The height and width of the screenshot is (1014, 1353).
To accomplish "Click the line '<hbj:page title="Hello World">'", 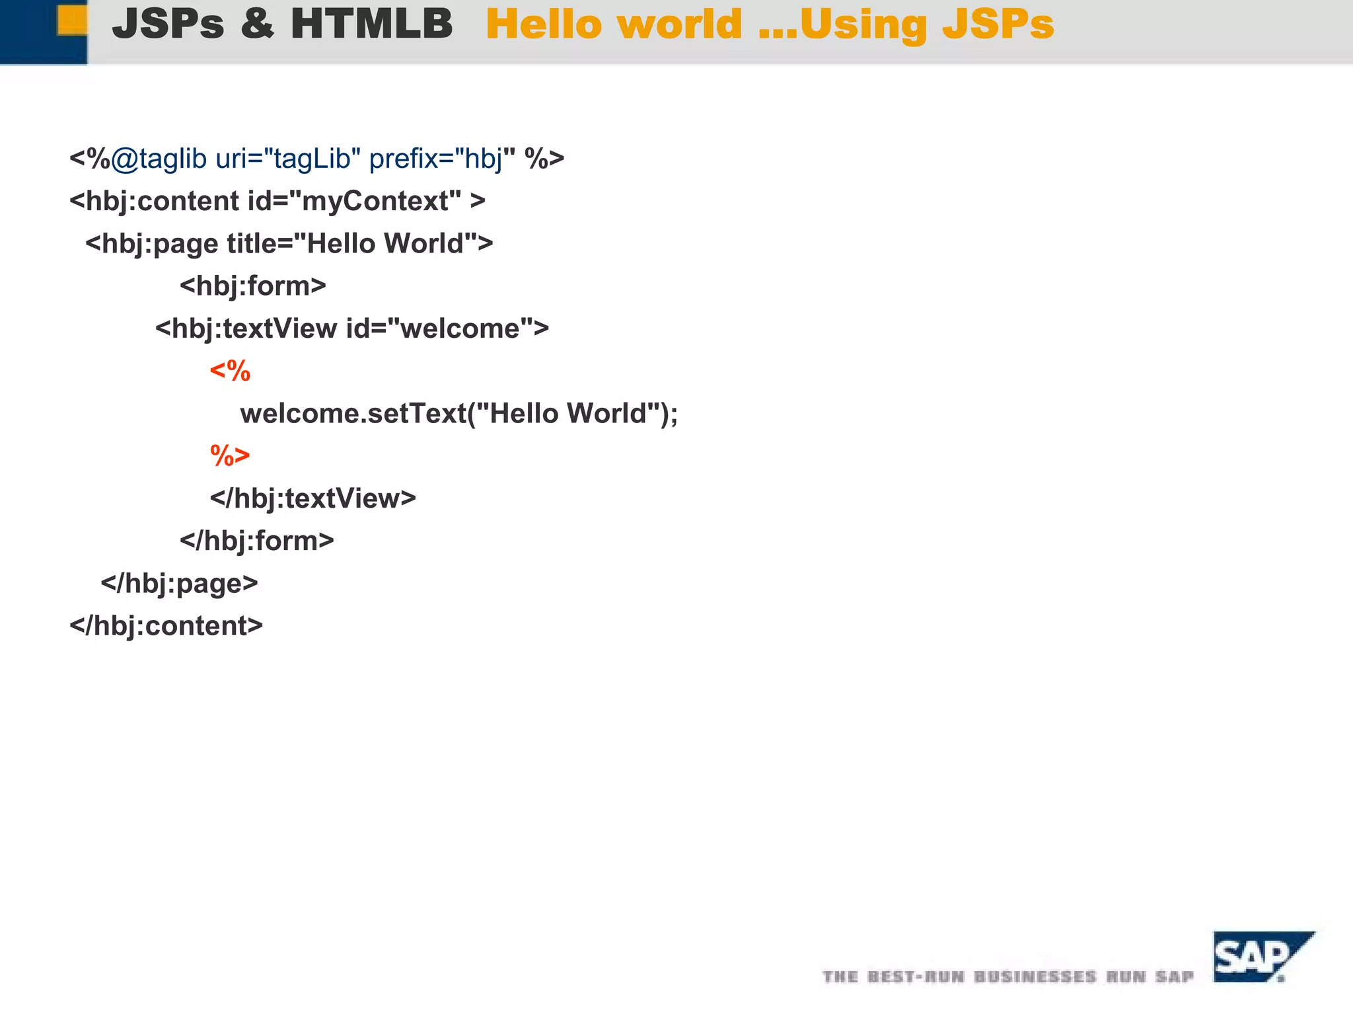I will pos(289,243).
